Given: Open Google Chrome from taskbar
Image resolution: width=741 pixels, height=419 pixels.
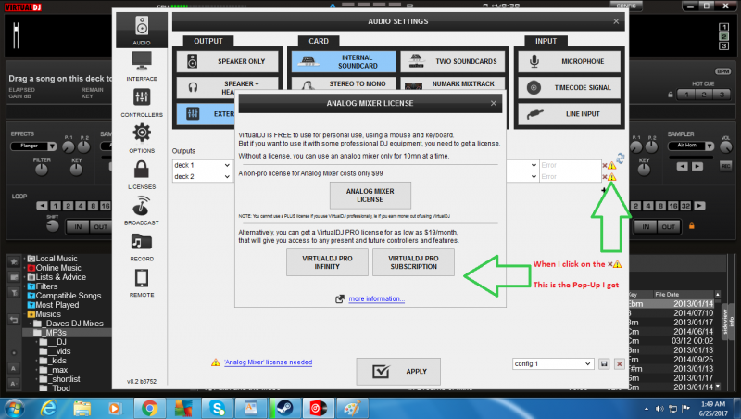Looking at the screenshot, I should [149, 408].
